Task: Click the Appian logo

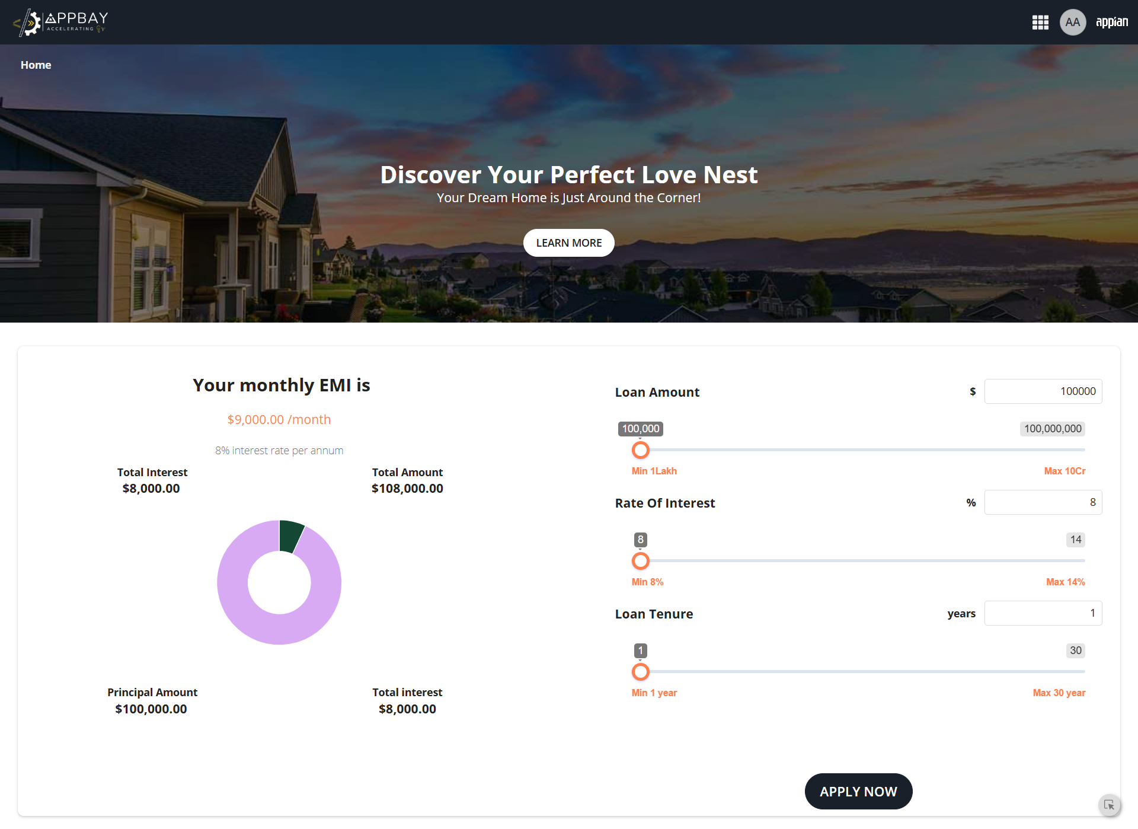Action: [x=1112, y=23]
